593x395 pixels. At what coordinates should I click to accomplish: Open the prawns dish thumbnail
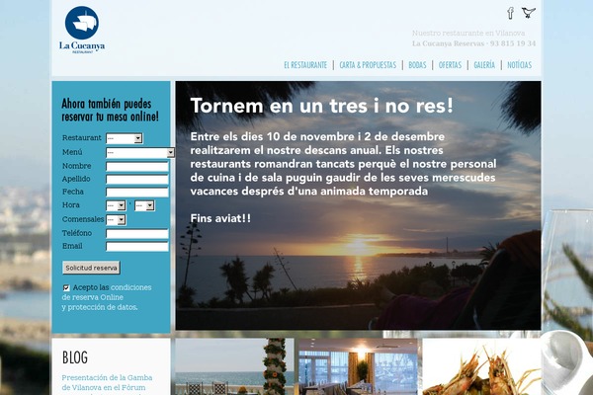click(x=481, y=366)
